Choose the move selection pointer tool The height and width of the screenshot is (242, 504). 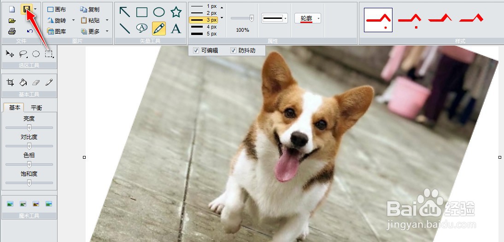coord(10,54)
